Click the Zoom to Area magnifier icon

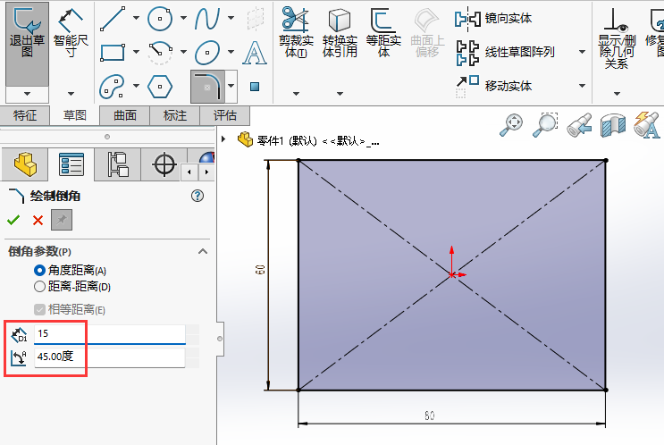[545, 124]
